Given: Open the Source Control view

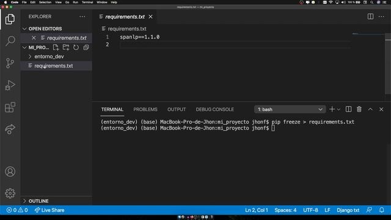Looking at the screenshot, I should pos(10,63).
